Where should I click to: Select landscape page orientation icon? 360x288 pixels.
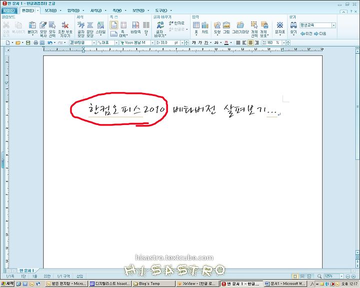pyautogui.click(x=114, y=34)
